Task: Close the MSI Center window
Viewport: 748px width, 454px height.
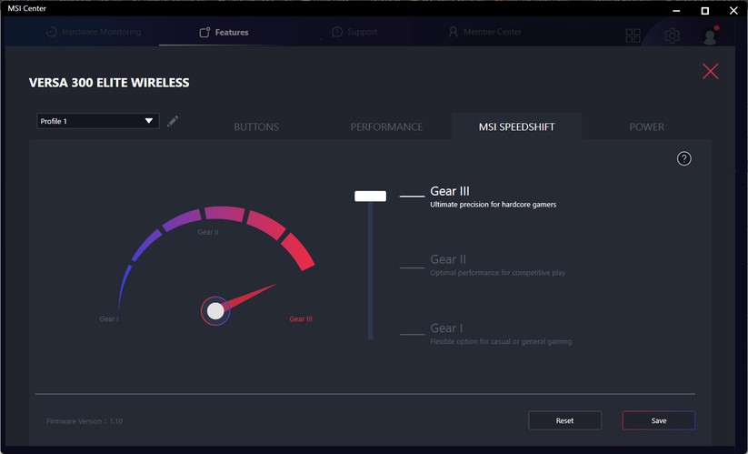Action: 733,11
